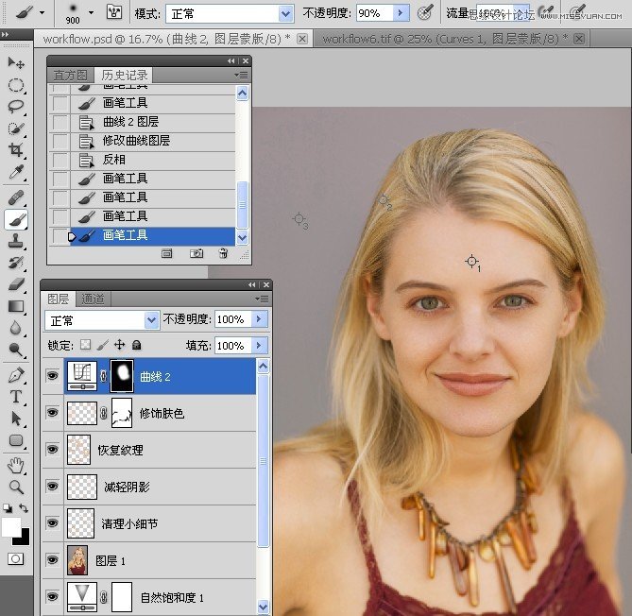Select the Clone Stamp tool
The width and height of the screenshot is (632, 616).
point(16,241)
